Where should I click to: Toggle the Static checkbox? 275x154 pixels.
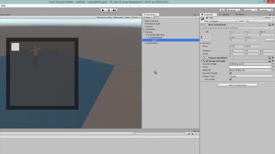264,18
